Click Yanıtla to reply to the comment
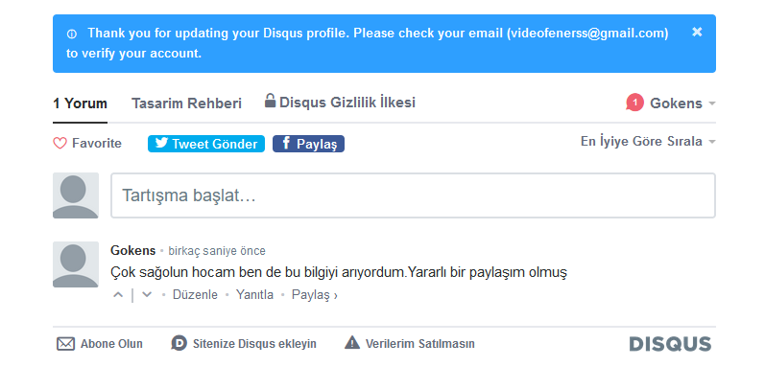 click(x=254, y=294)
